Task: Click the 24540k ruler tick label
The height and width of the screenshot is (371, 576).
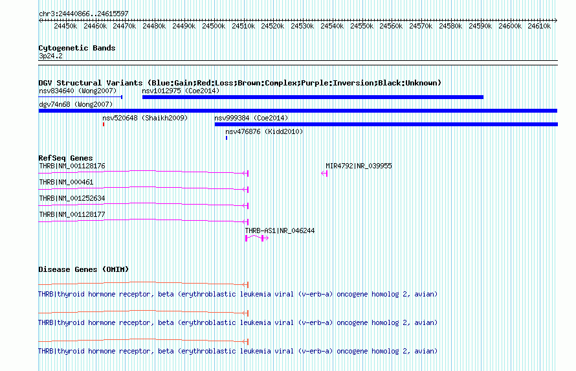Action: tap(332, 26)
